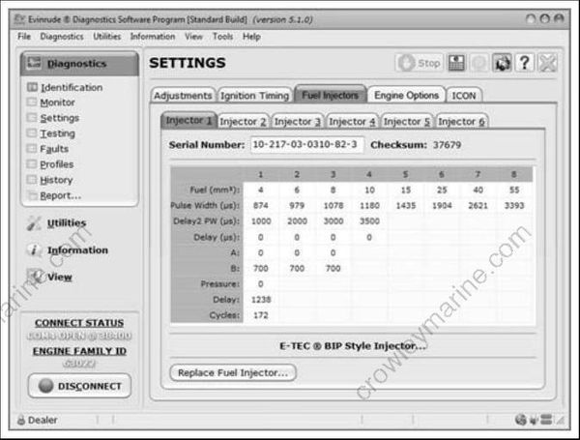This screenshot has height=440, width=580.
Task: Click the stacked bars status bar icon
Action: (546, 420)
